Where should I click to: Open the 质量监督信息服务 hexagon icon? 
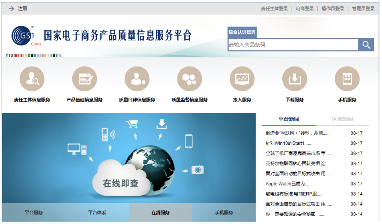click(189, 79)
